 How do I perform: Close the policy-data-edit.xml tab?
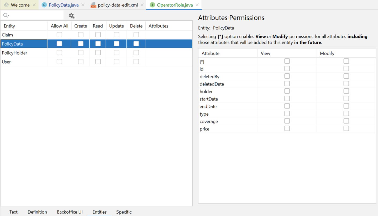pyautogui.click(x=142, y=5)
